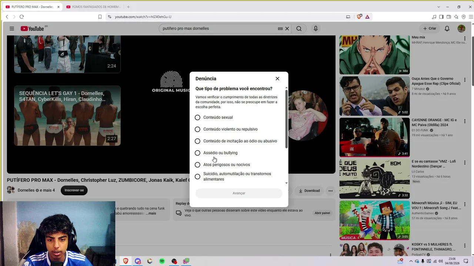474x266 pixels.
Task: Select Atos perigosos ou nocivos option
Action: (197, 165)
